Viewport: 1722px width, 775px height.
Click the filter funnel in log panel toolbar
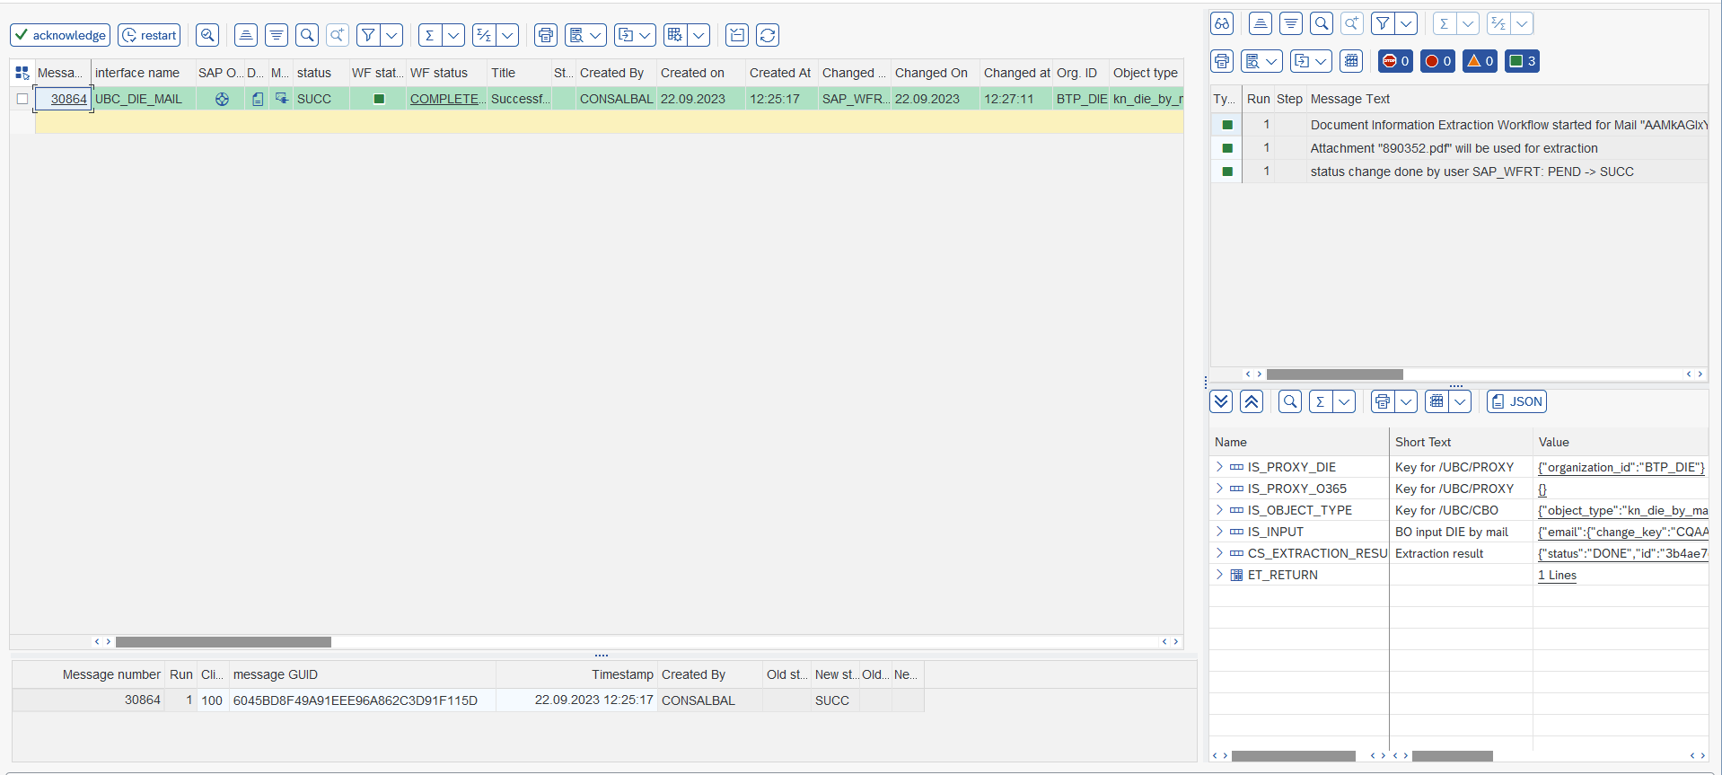pos(1384,23)
